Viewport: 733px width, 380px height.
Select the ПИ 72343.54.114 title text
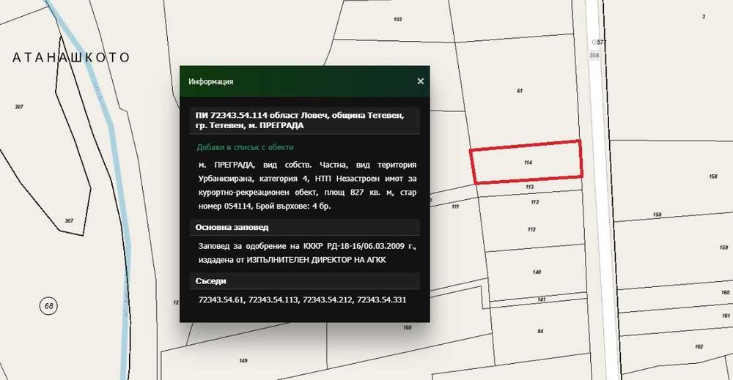(300, 120)
